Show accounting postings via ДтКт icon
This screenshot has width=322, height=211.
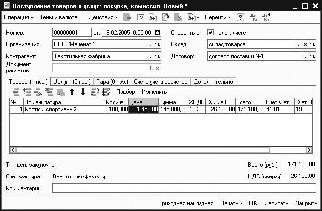coord(254,17)
